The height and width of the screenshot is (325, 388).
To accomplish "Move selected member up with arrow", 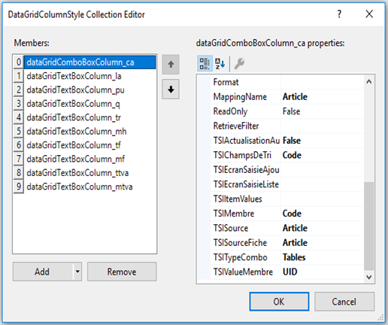I will [x=171, y=65].
